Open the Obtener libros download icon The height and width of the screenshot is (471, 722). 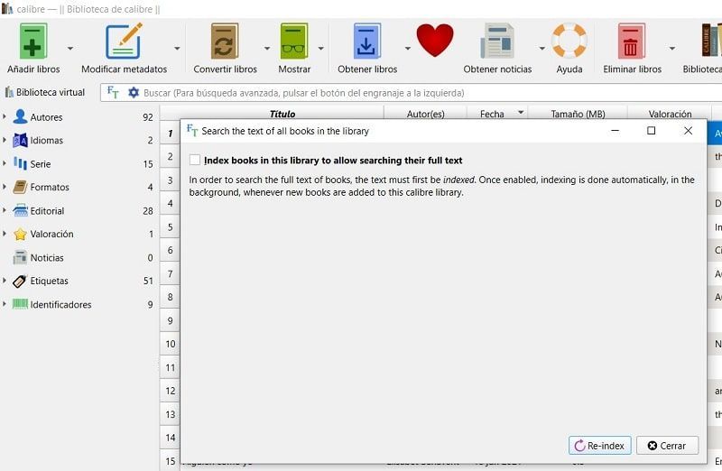(367, 42)
